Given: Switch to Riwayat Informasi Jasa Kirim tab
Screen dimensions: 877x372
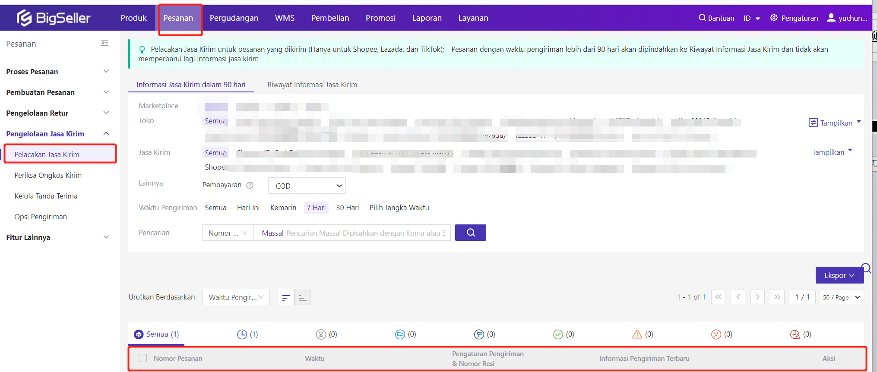Looking at the screenshot, I should point(312,85).
